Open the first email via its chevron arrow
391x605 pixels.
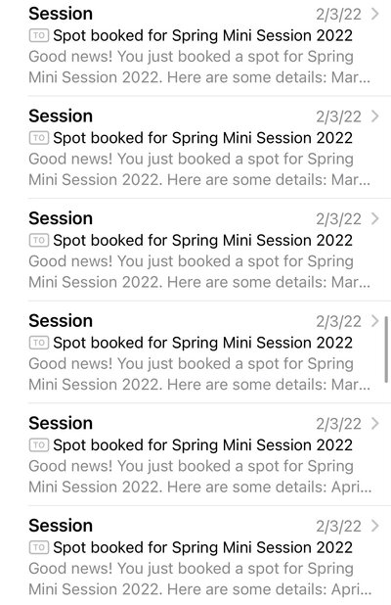click(x=374, y=15)
